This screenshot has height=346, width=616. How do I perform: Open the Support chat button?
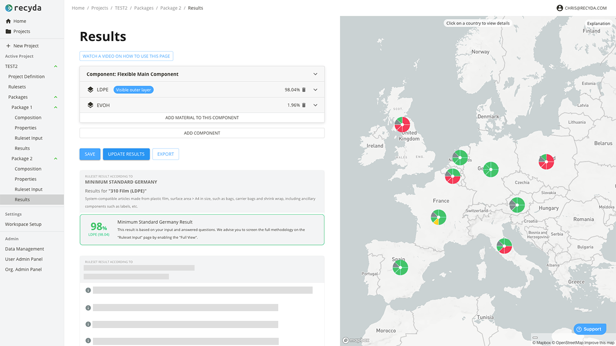point(589,329)
